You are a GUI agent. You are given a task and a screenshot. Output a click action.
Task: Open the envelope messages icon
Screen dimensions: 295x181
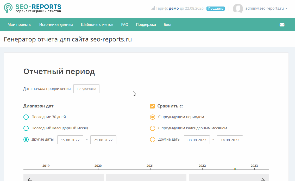pyautogui.click(x=282, y=25)
